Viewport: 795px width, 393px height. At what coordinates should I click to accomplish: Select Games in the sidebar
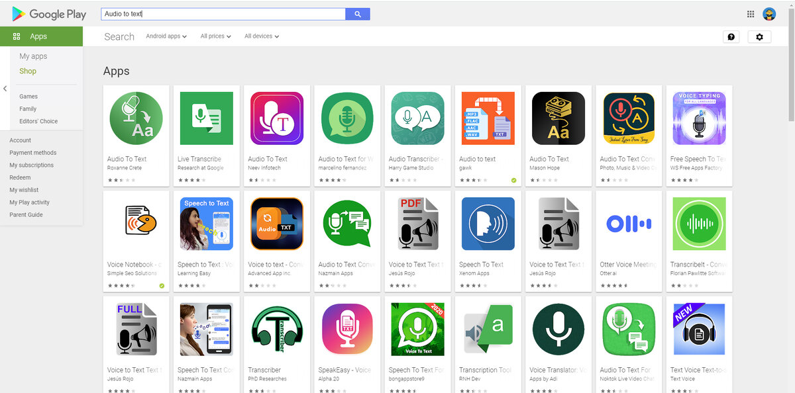tap(28, 96)
